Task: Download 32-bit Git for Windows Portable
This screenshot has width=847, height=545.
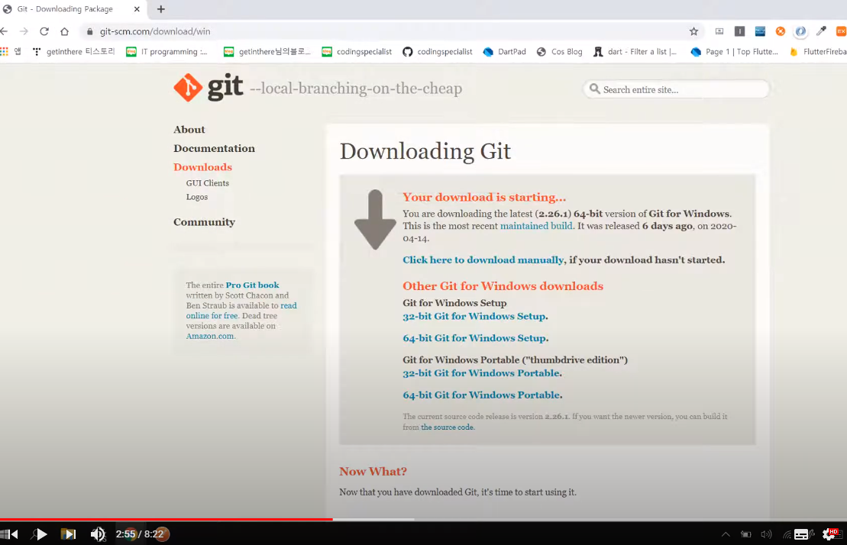Action: (481, 373)
